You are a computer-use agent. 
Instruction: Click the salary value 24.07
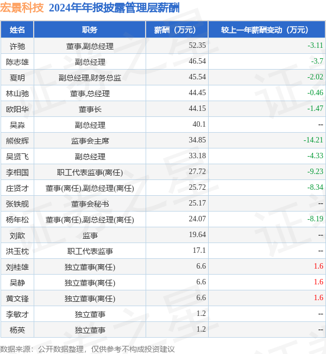coord(197,219)
